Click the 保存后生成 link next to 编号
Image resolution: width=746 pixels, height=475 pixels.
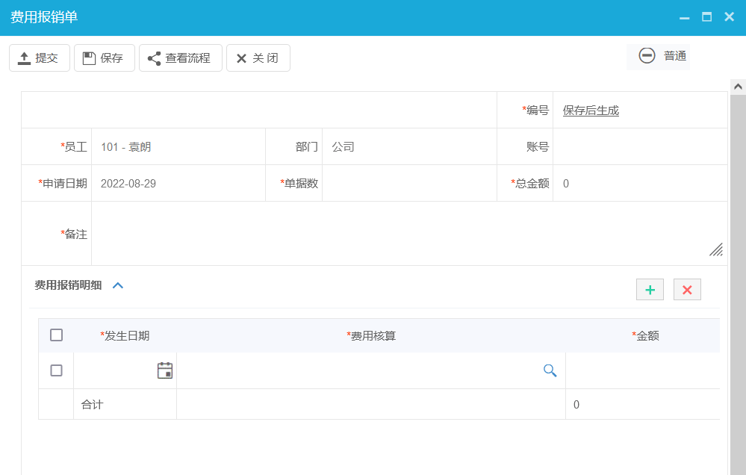[589, 109]
